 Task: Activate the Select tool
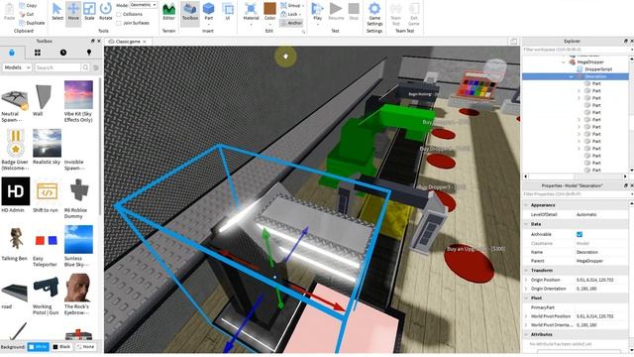pos(57,12)
